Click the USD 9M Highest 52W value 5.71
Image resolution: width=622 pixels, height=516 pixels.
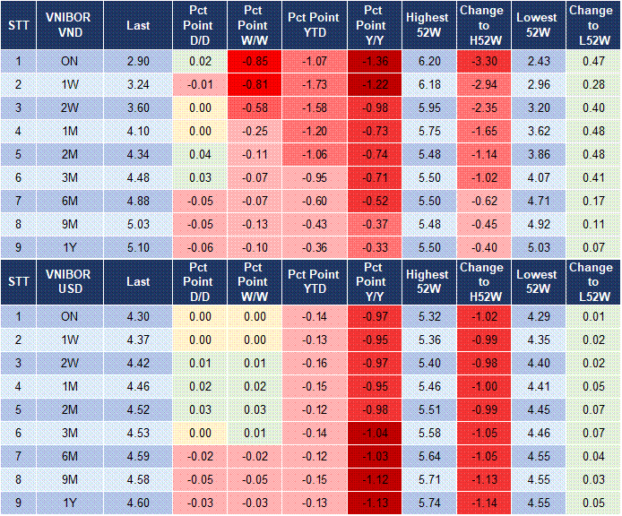click(x=427, y=477)
